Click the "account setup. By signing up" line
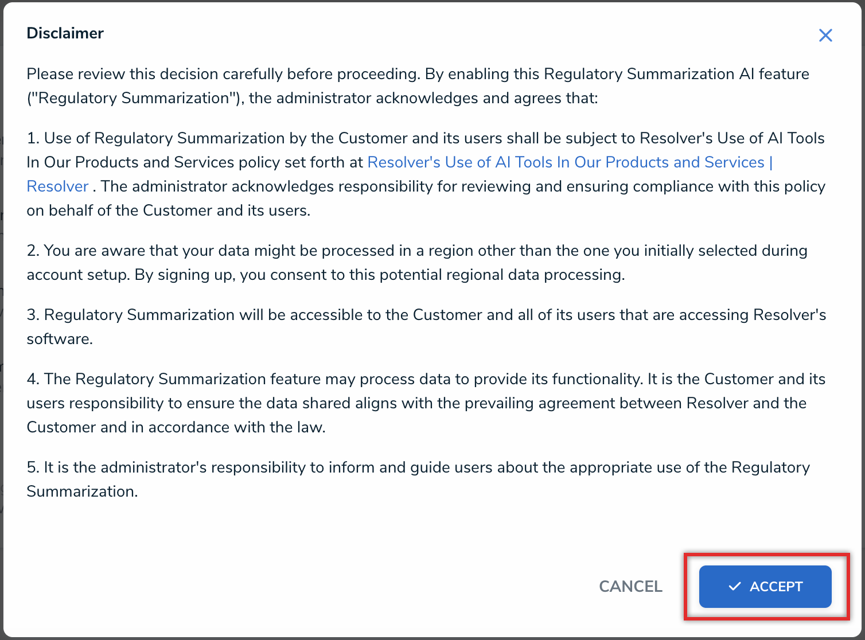 (325, 275)
